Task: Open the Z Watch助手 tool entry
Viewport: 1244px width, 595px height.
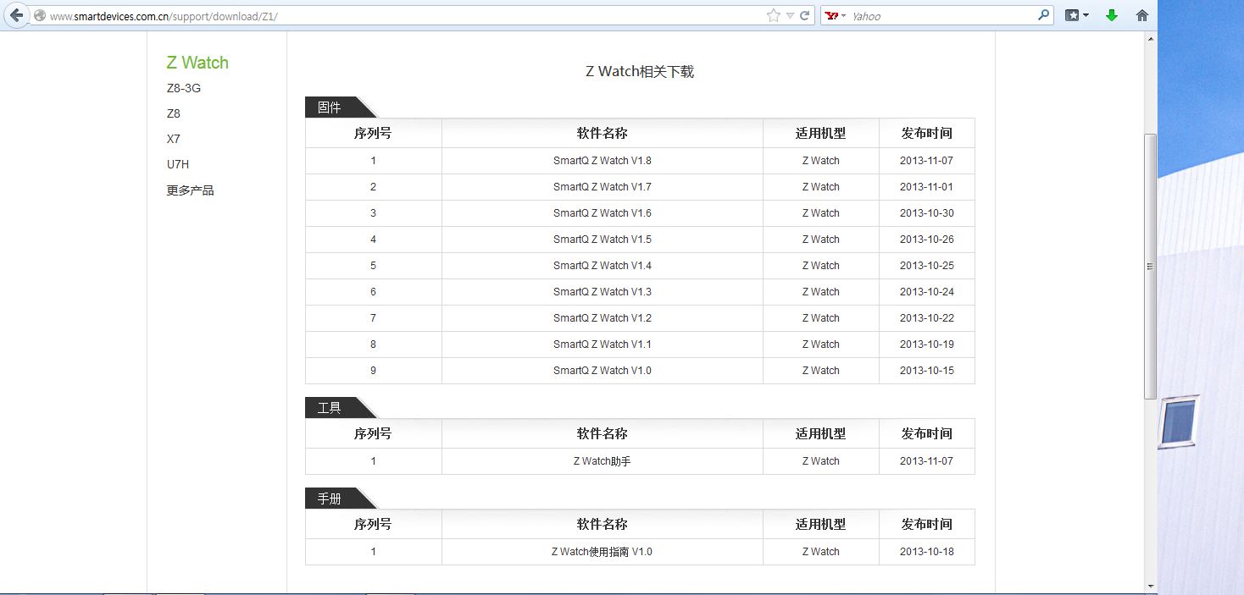Action: [x=603, y=461]
